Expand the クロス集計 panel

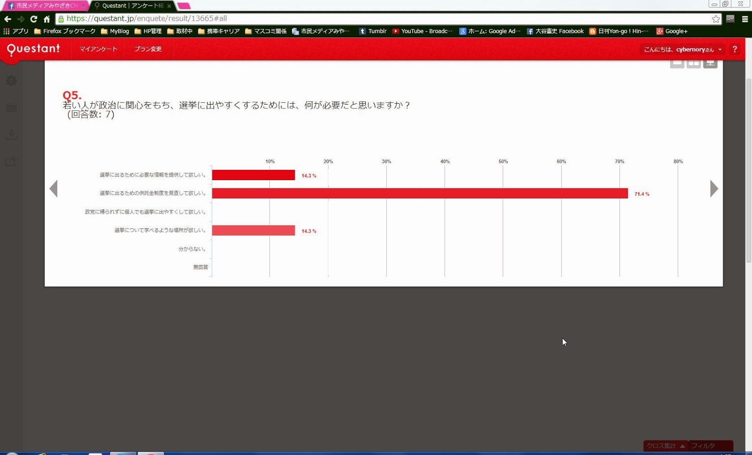coord(666,446)
